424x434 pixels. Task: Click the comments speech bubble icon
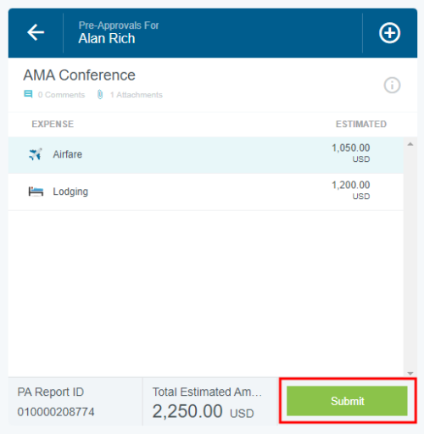point(28,94)
